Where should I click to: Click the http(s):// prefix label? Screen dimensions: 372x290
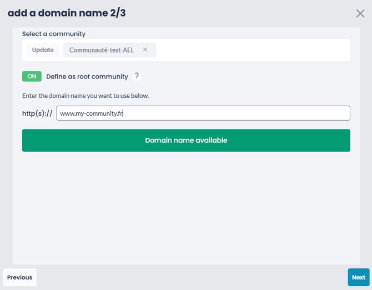[x=37, y=113]
